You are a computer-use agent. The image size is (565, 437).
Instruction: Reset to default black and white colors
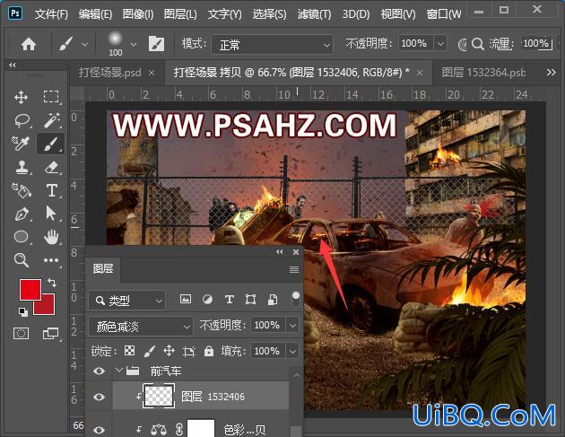pos(23,312)
